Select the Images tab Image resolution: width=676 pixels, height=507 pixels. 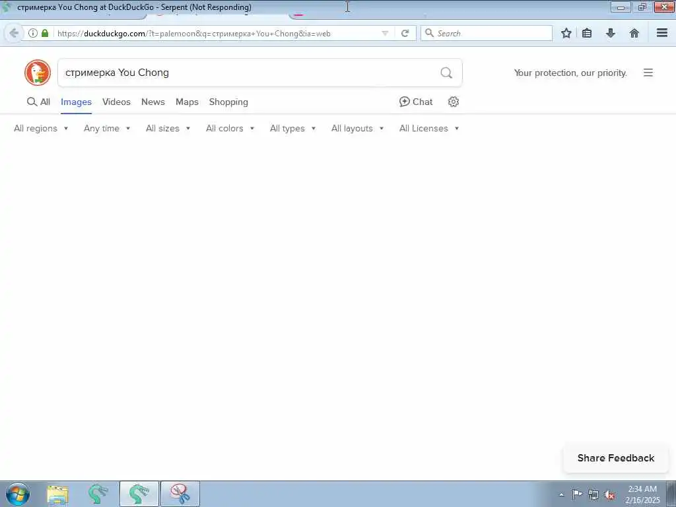point(76,102)
